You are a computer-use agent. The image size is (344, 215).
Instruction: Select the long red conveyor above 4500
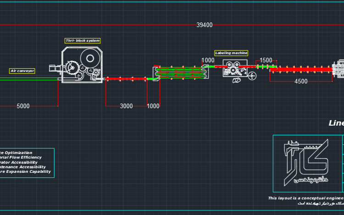coord(301,70)
